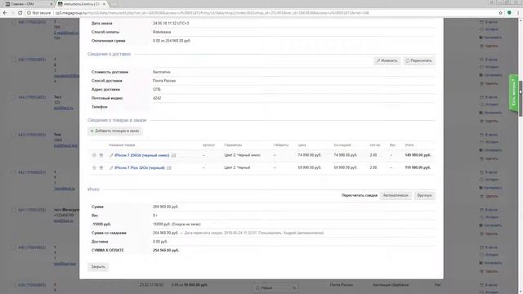Tick the checkbox beside order 642
This screenshot has width=523, height=294.
coord(14,172)
